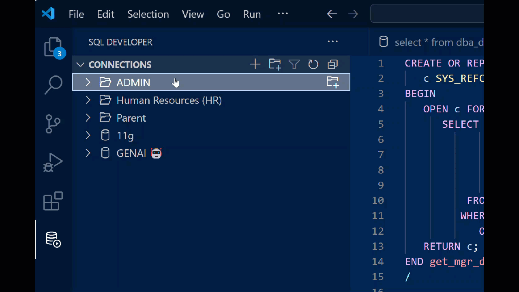Click in the command center search box
Viewport: 519px width, 292px height.
[x=427, y=14]
